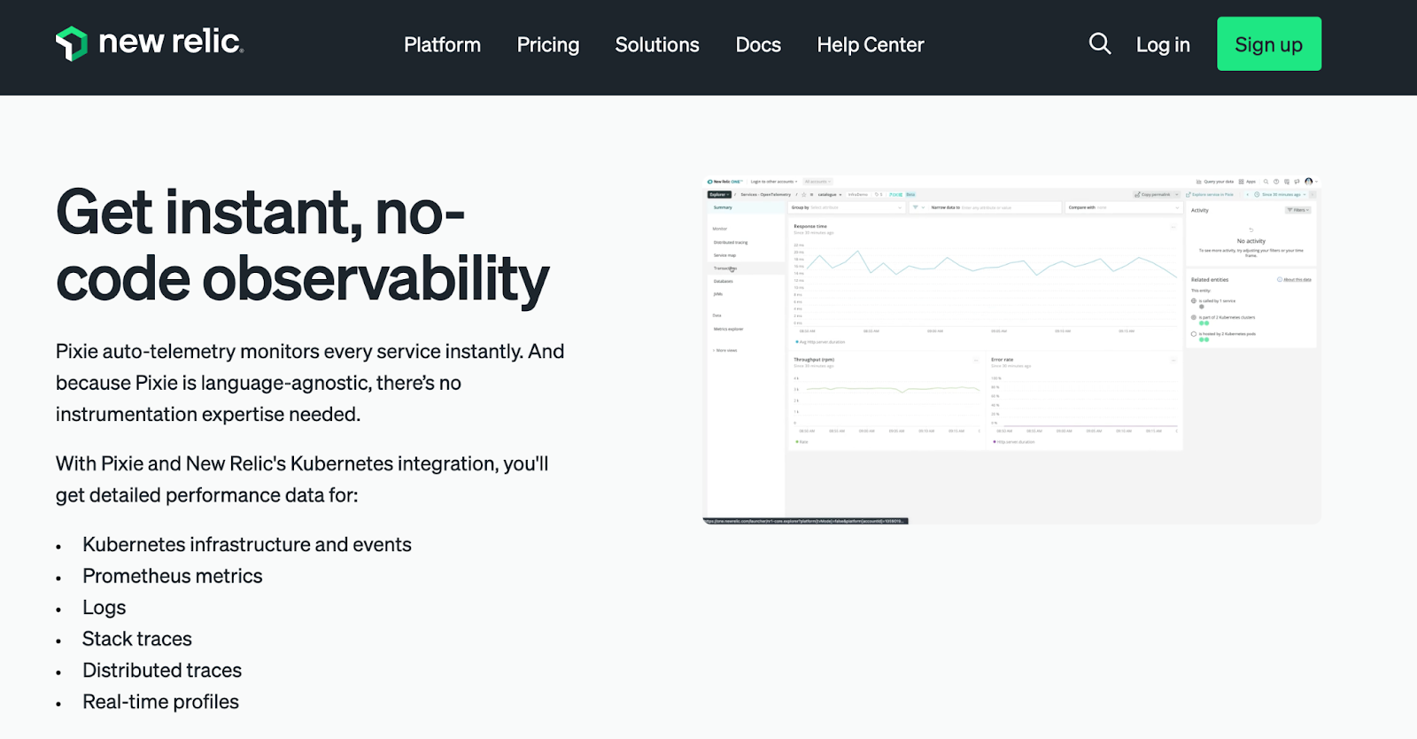Open the Platform menu
The image size is (1417, 739).
coord(442,44)
